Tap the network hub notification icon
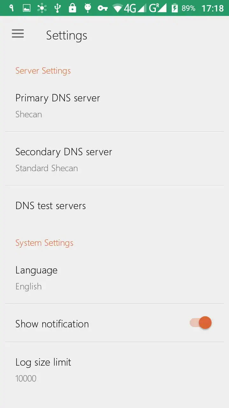 tap(42, 8)
